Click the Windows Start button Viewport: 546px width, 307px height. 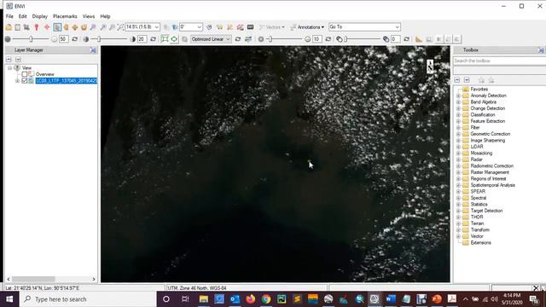(9, 299)
